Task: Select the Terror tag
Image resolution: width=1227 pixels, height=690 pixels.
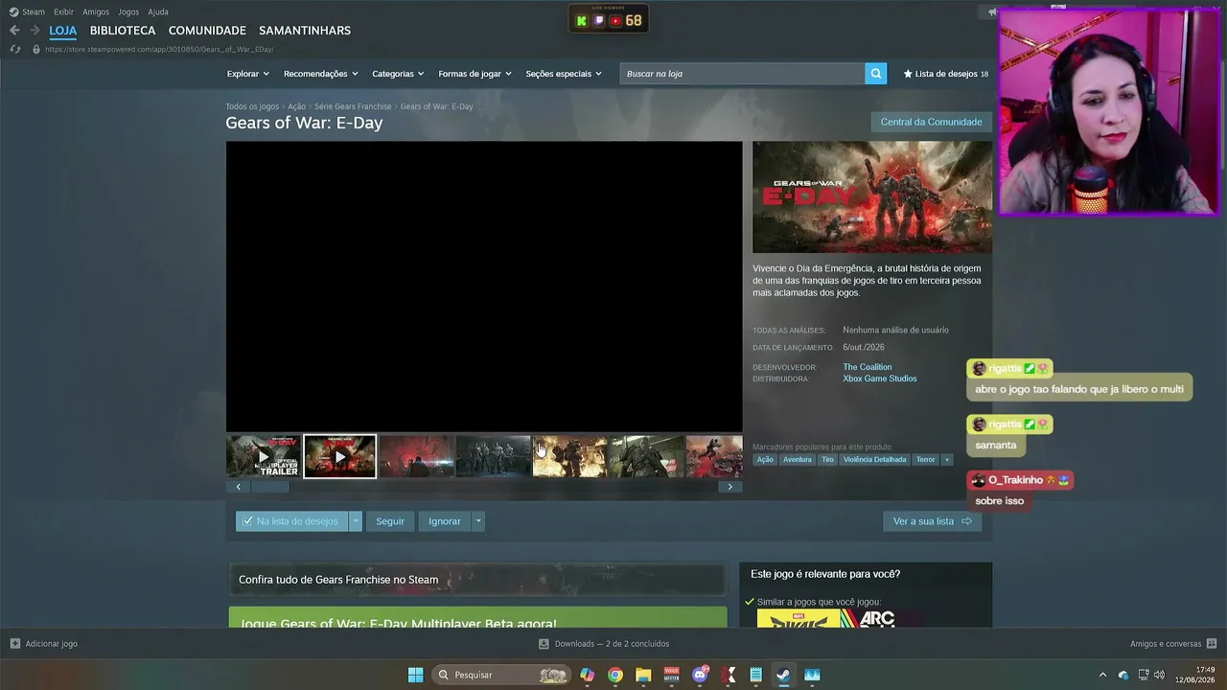Action: (x=925, y=460)
